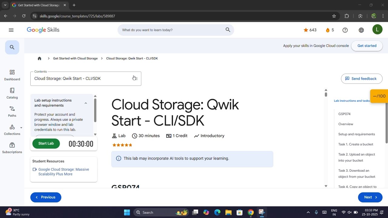The image size is (388, 218).
Task: Jump to GSP074 in outline
Action: (344, 114)
